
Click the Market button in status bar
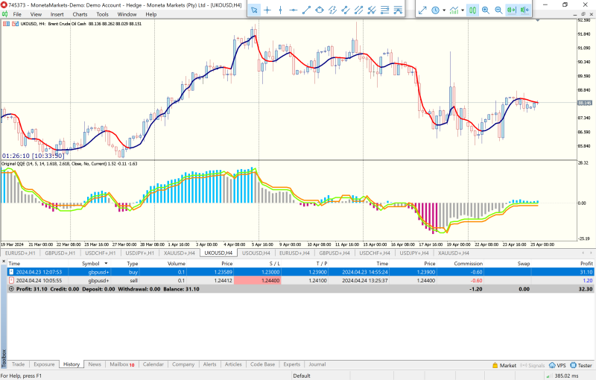504,366
